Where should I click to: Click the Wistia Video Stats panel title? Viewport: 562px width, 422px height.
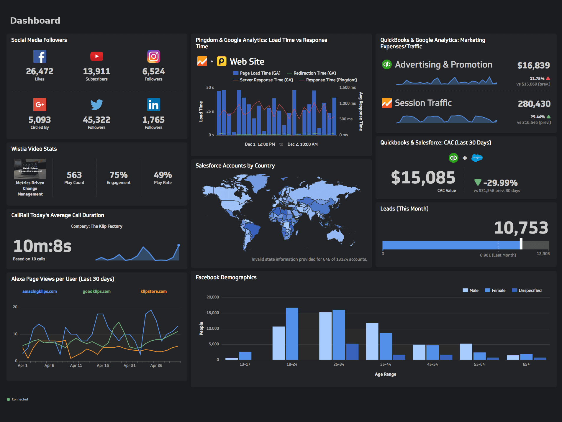(34, 149)
